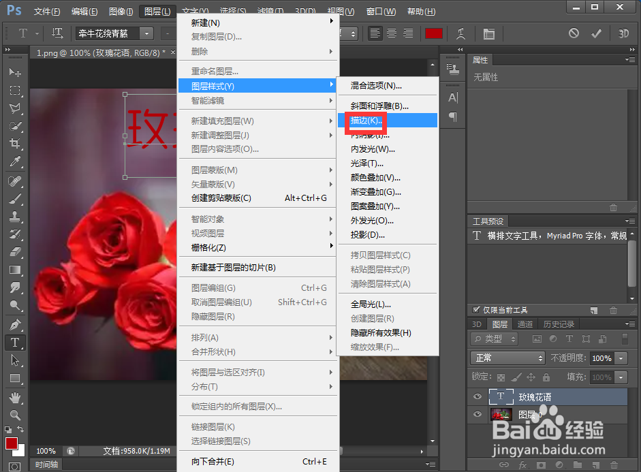This screenshot has height=472, width=641.
Task: Select the Hand tool
Action: (15, 397)
